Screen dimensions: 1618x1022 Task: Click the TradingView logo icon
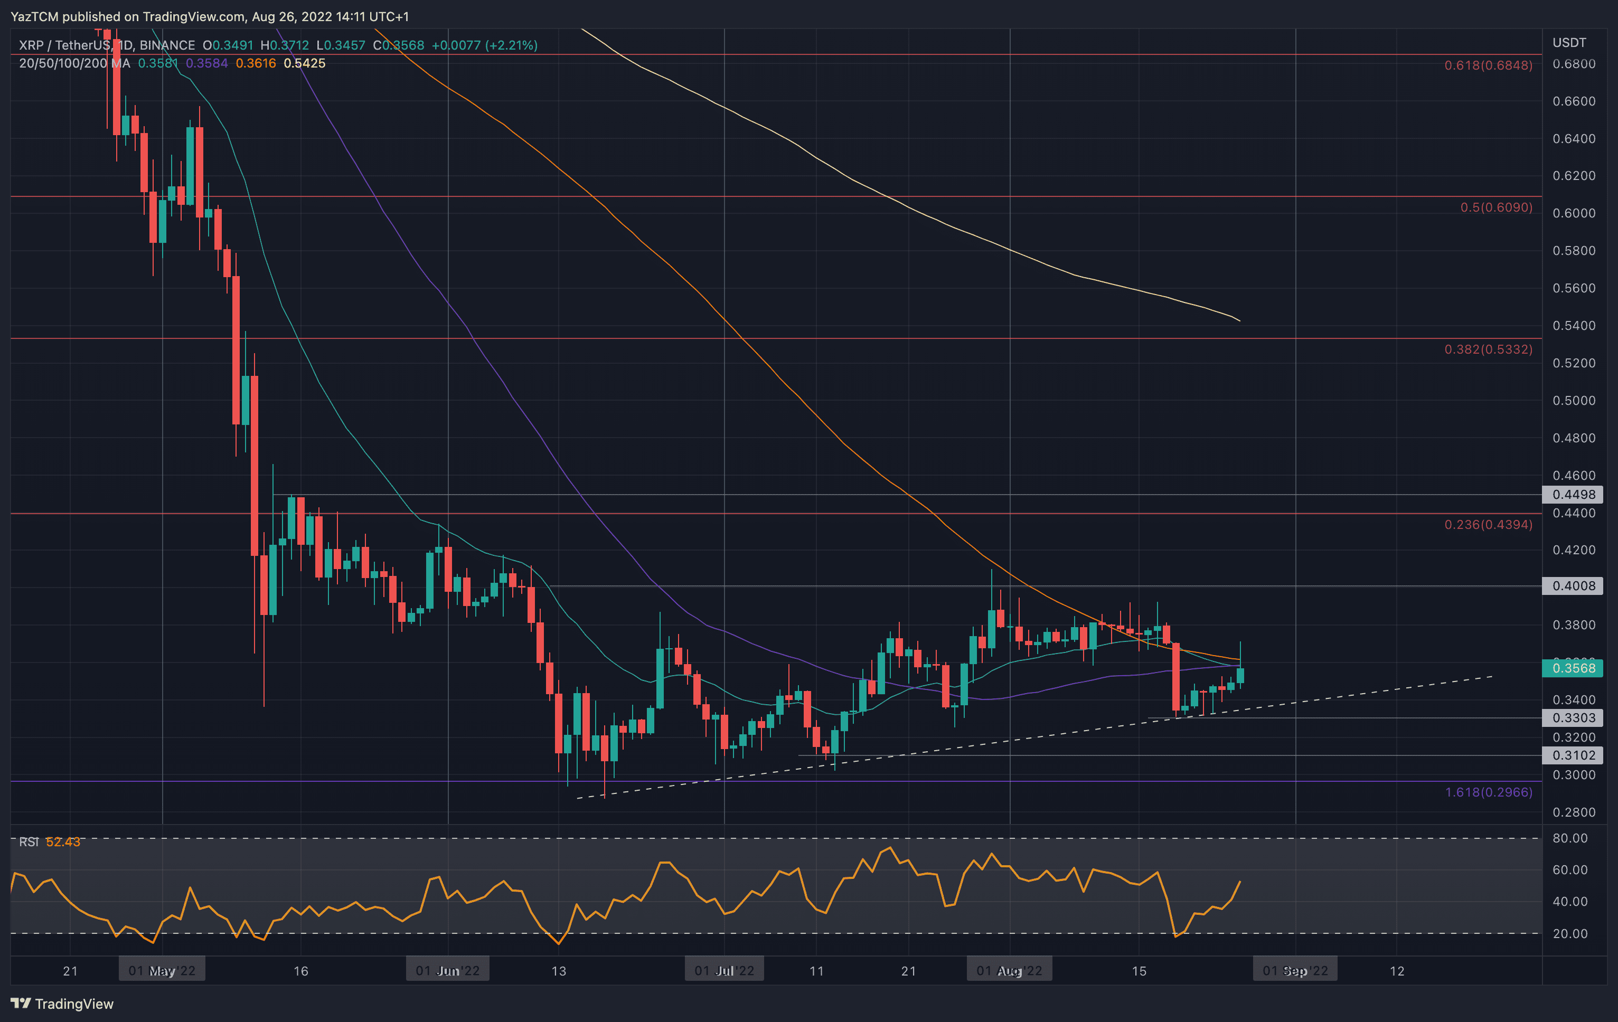pyautogui.click(x=21, y=1003)
